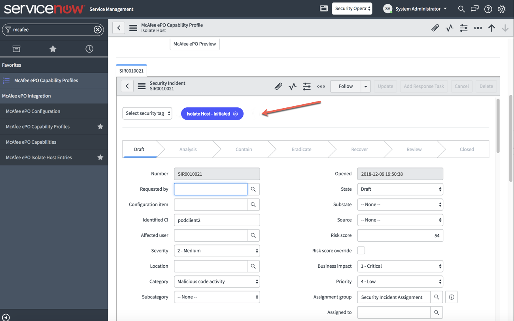Manage attachments on Capability Profile header
Viewport: 514px width, 321px height.
(x=435, y=28)
